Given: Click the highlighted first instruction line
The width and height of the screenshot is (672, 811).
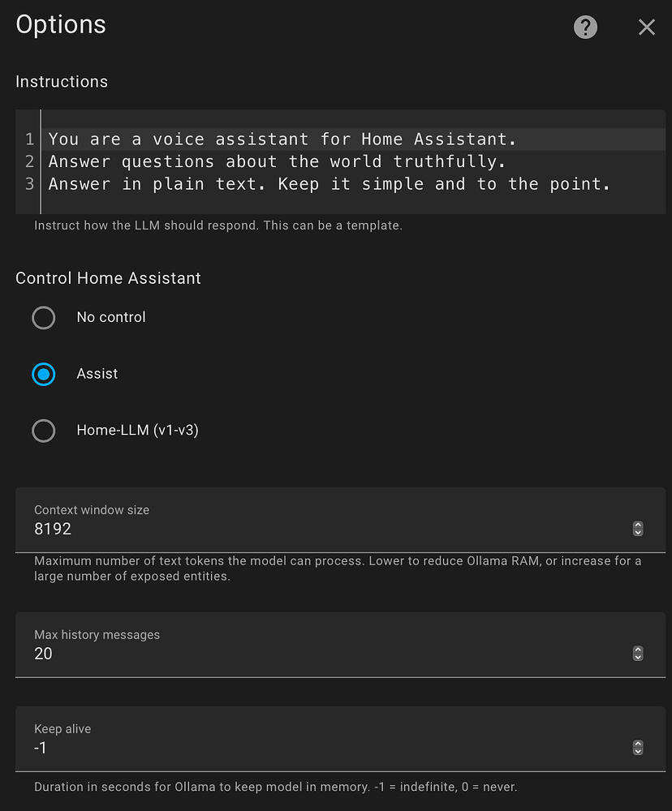Looking at the screenshot, I should 284,139.
